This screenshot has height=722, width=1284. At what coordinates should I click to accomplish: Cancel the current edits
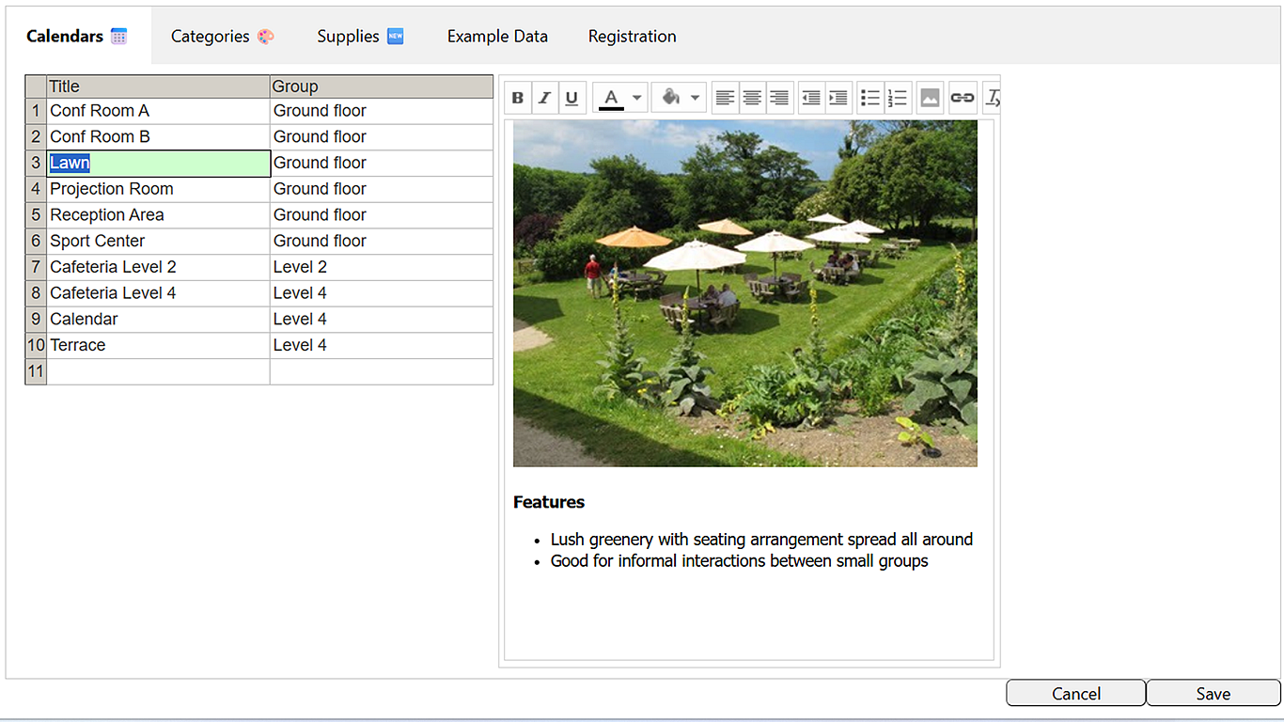point(1075,693)
